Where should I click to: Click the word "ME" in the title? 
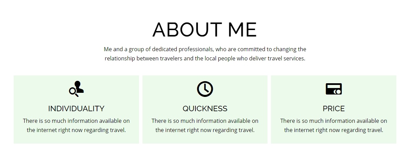(243, 30)
